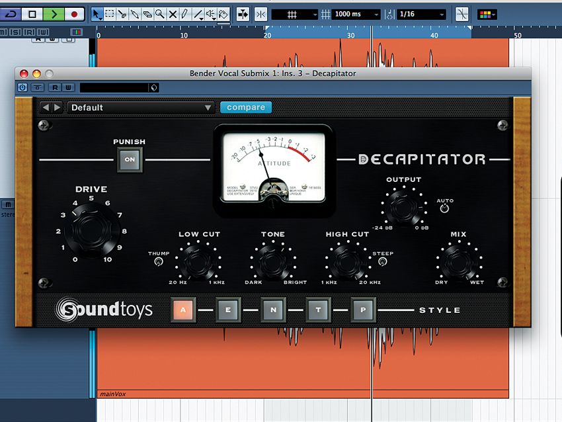Image resolution: width=562 pixels, height=422 pixels.
Task: Pick the Draw pencil tool
Action: tap(184, 14)
